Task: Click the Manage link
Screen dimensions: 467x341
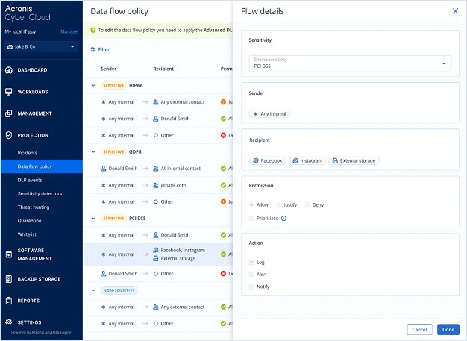Action: tap(69, 31)
